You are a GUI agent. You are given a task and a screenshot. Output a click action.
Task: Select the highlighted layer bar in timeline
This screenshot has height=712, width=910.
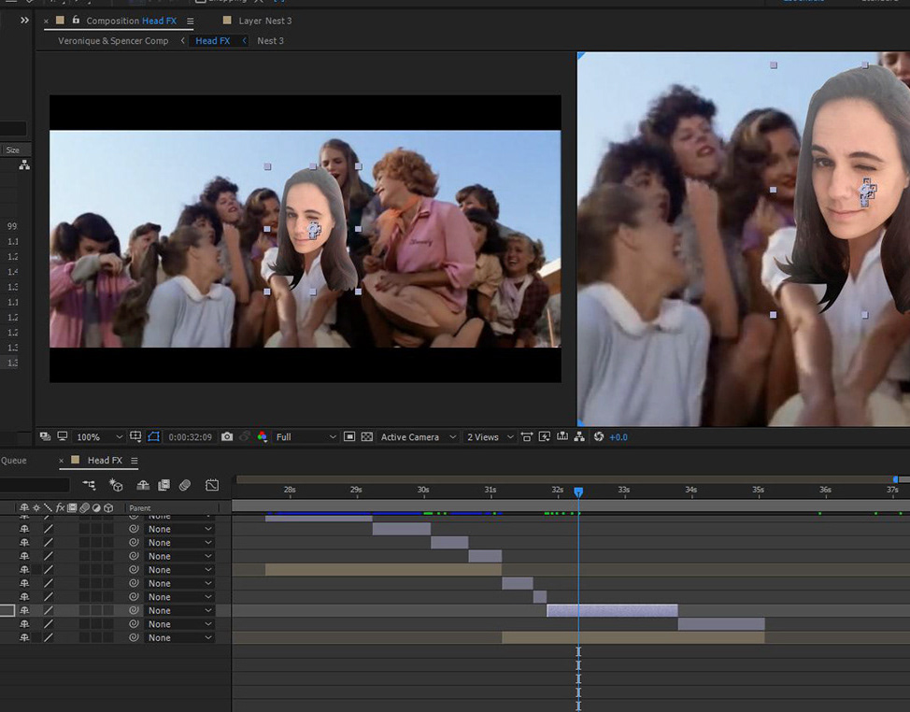coord(612,610)
